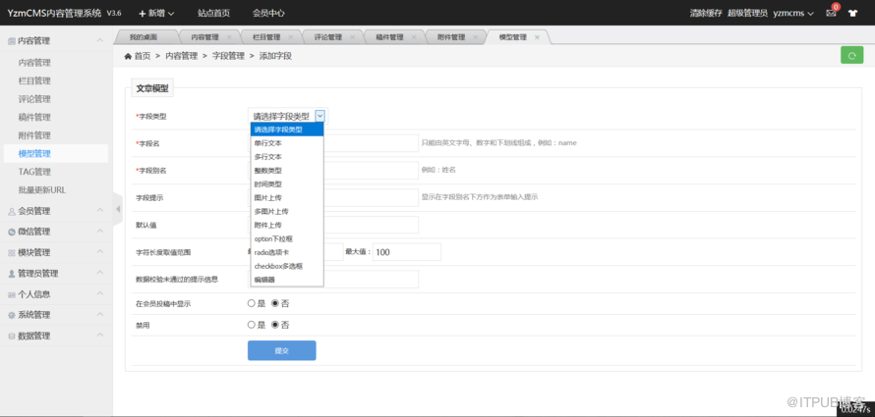Switch to the 栏目管理 tab
875x417 pixels.
(266, 37)
